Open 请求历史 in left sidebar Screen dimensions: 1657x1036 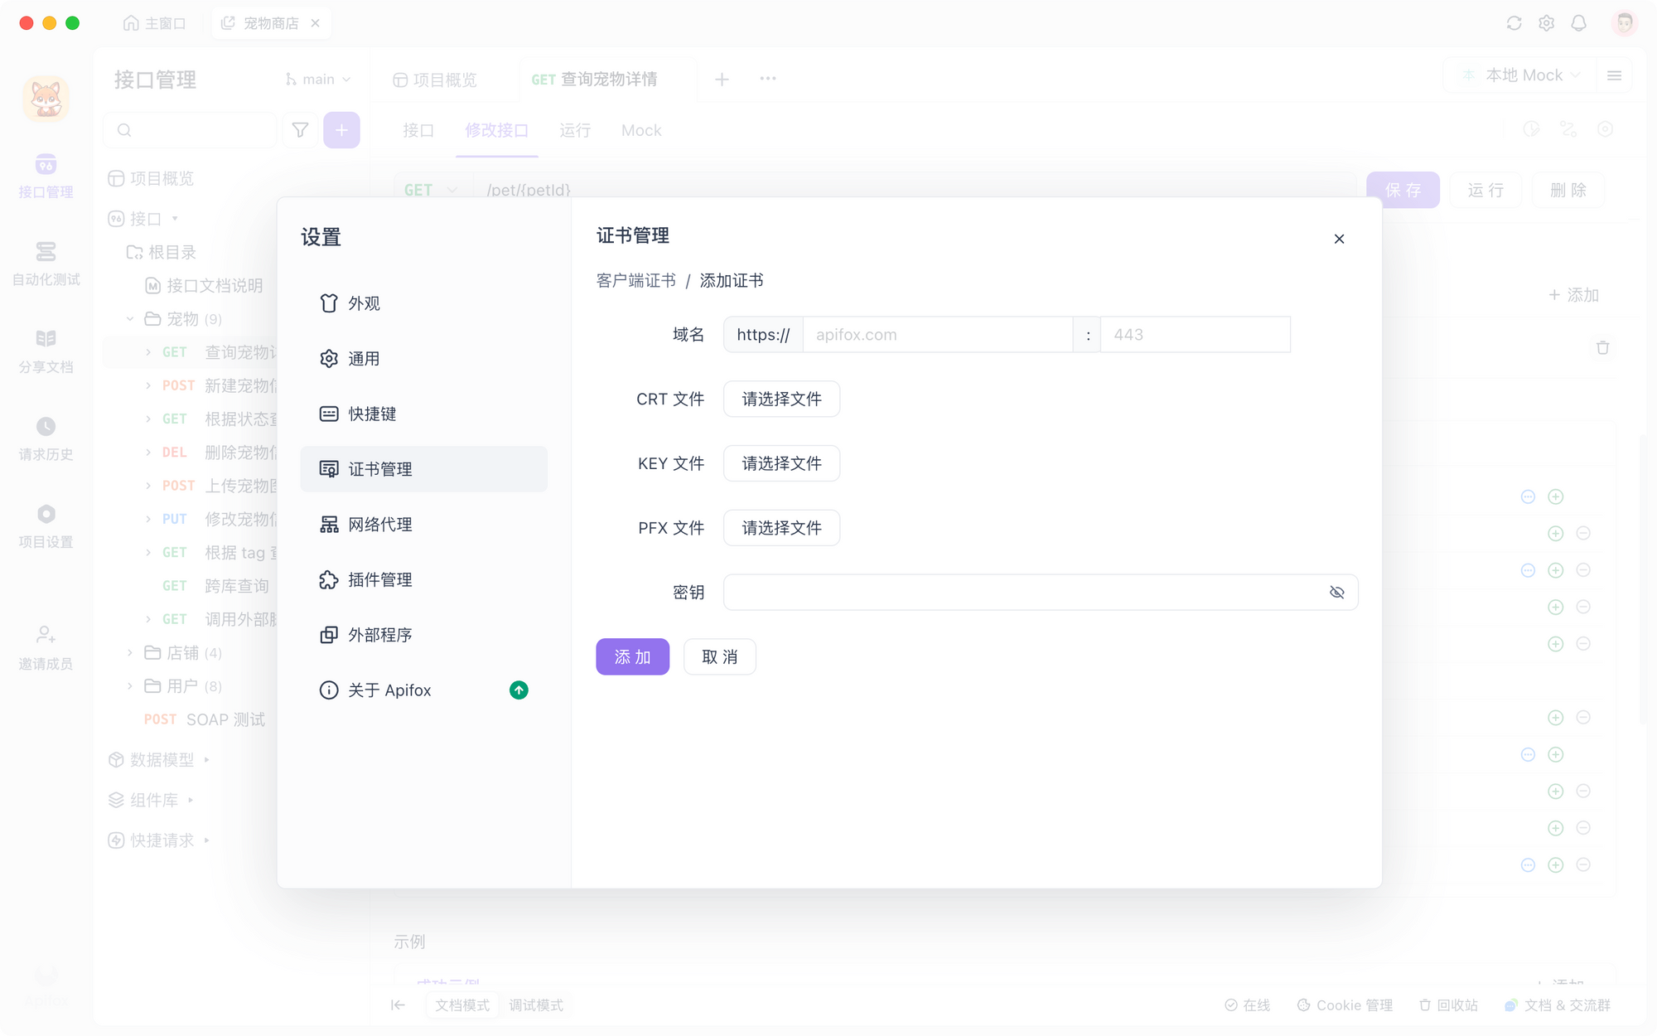tap(46, 439)
